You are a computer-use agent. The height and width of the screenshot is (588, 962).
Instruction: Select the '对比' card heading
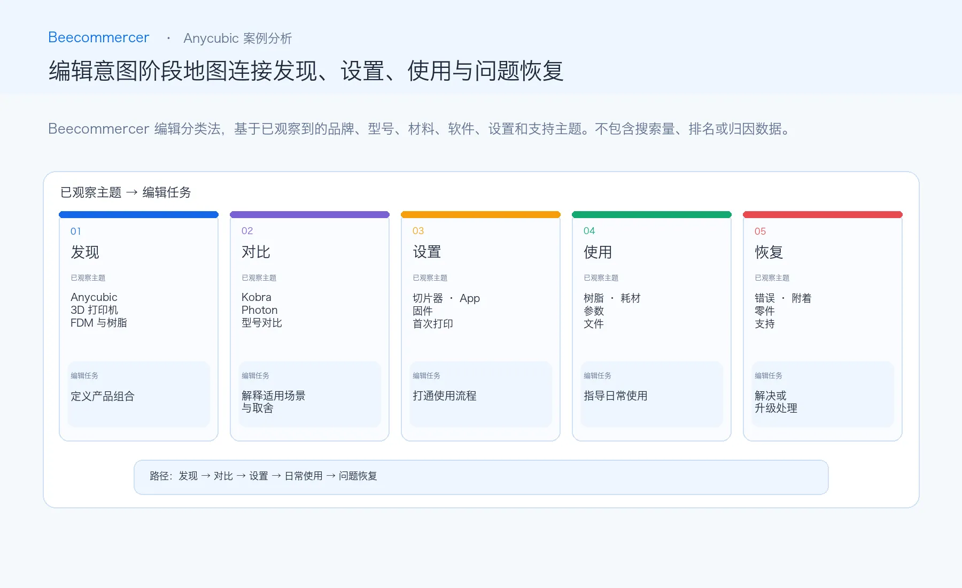(x=256, y=252)
